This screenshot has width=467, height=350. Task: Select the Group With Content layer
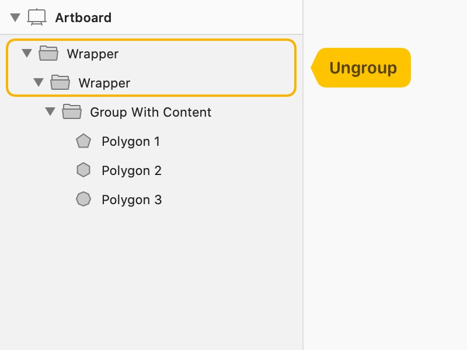[x=151, y=112]
